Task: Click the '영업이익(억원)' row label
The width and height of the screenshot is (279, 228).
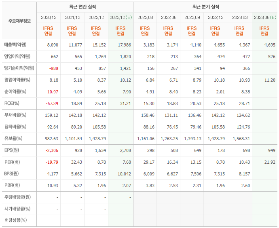Action: coord(17,56)
